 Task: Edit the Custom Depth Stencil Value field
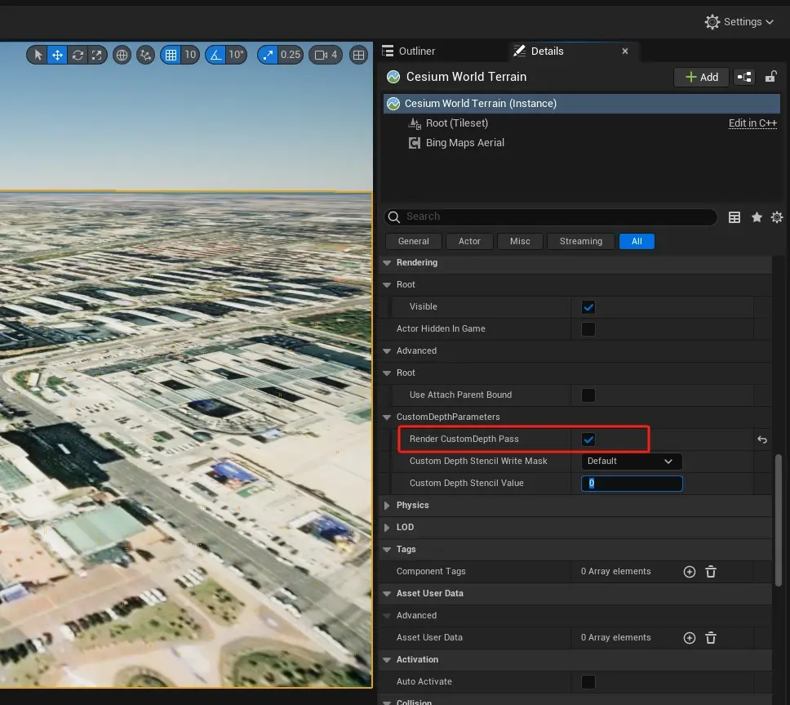coord(632,483)
